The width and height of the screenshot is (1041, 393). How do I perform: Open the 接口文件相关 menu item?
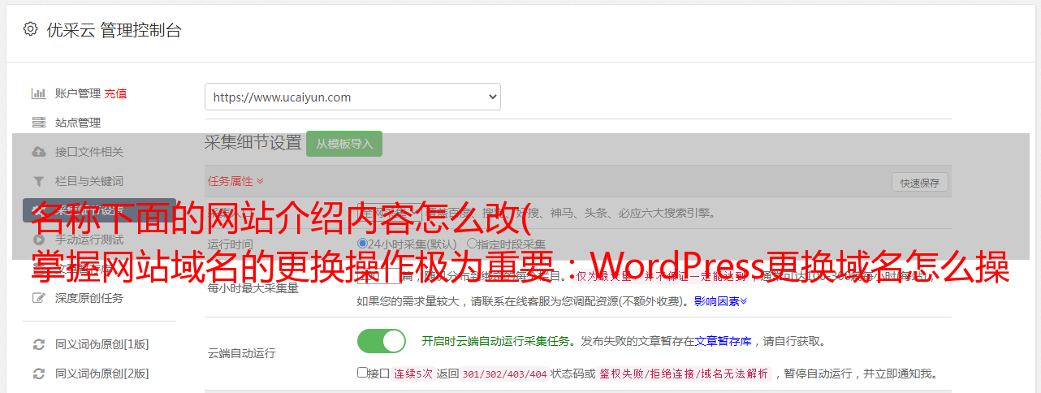[89, 152]
